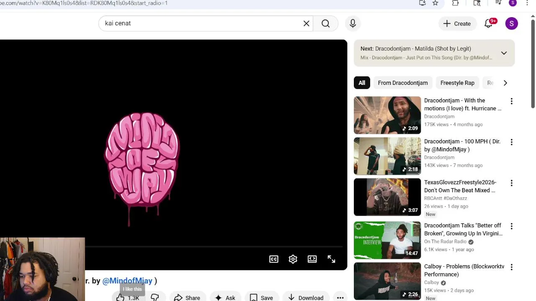Open the TexasGlovezzFreestyle2026 thumbnail
The width and height of the screenshot is (536, 301).
[387, 197]
